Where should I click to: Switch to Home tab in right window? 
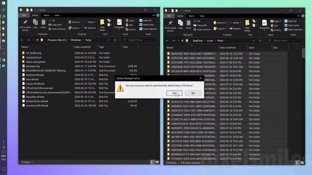(180, 16)
